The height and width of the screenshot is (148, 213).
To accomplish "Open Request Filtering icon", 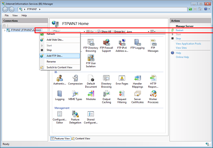I will pos(122,97).
